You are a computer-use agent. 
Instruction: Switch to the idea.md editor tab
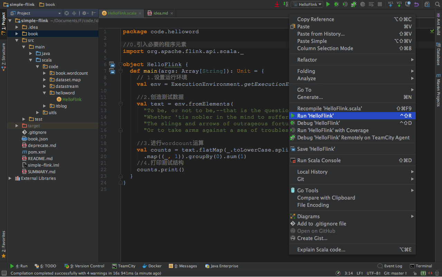coord(160,13)
